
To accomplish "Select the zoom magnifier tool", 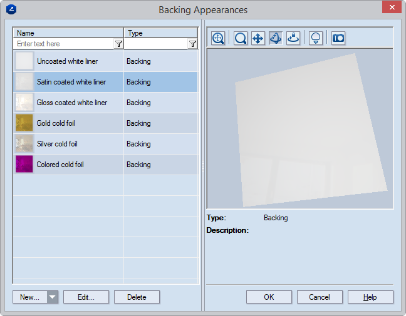I will click(240, 38).
